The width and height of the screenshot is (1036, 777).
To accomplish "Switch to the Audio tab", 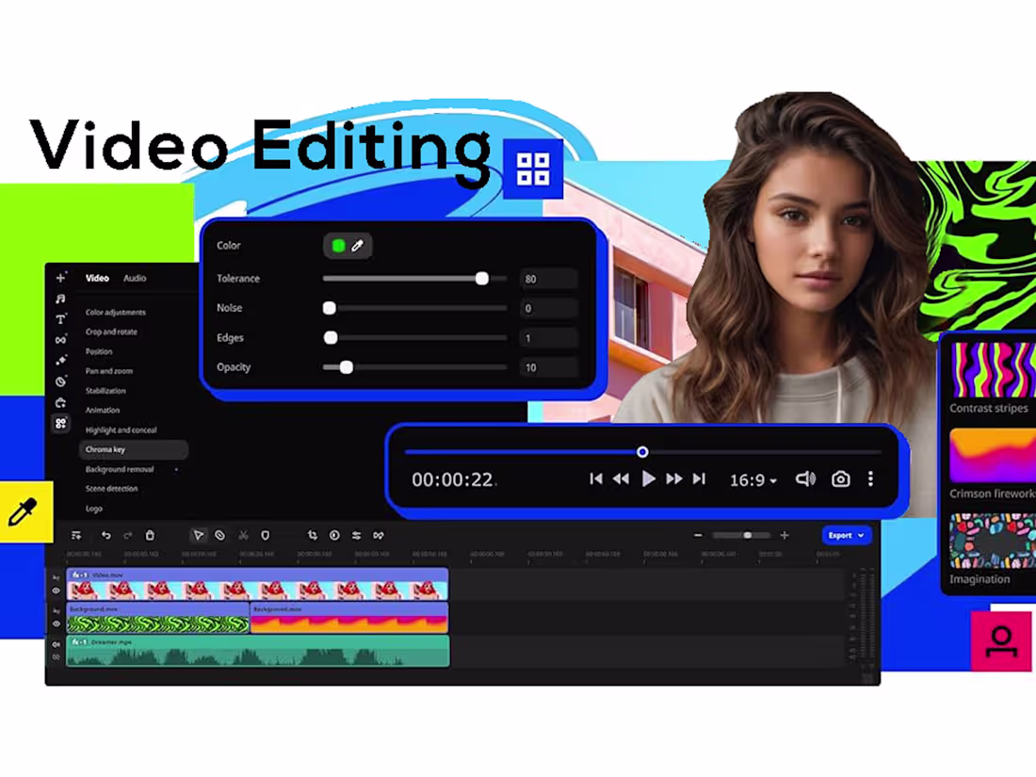I will click(x=135, y=278).
